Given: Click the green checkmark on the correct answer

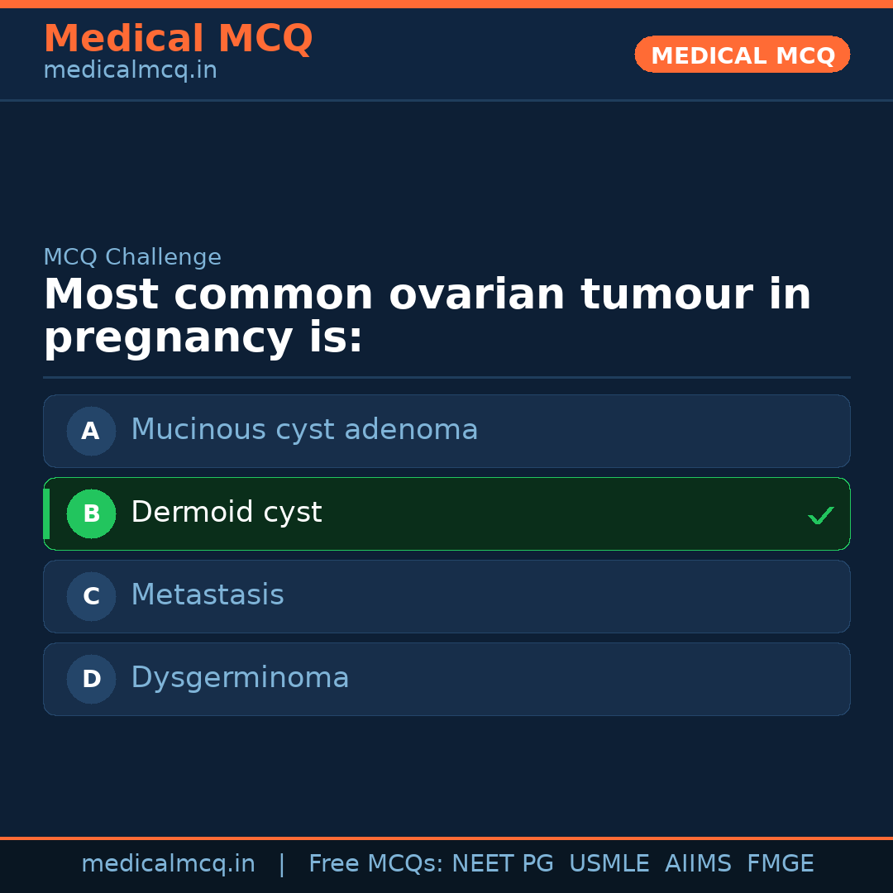Looking at the screenshot, I should (821, 515).
